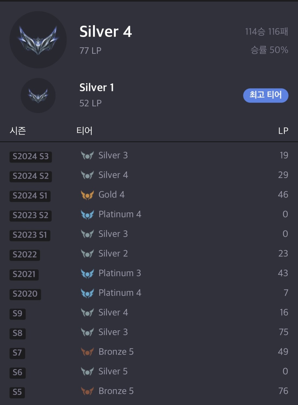
Task: Click the LP column header
Action: tap(283, 131)
